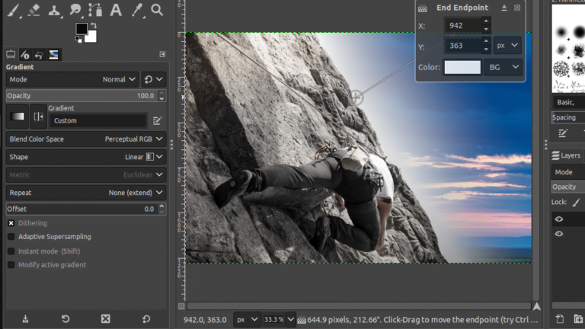Open the Mode Normal dropdown
The image size is (585, 329).
(72, 79)
